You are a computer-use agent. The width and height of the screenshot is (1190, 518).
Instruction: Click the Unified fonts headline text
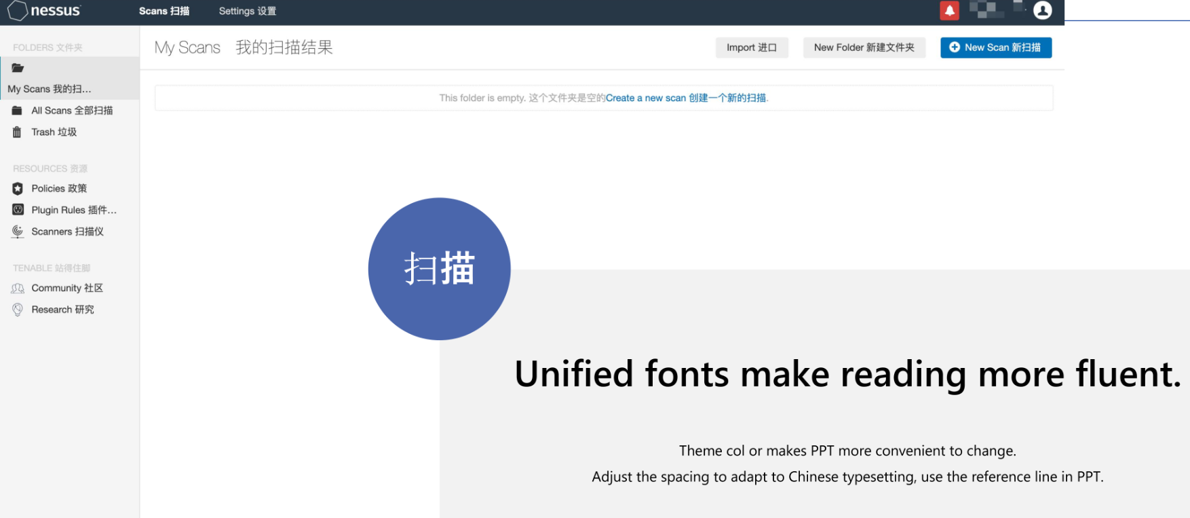(x=847, y=374)
